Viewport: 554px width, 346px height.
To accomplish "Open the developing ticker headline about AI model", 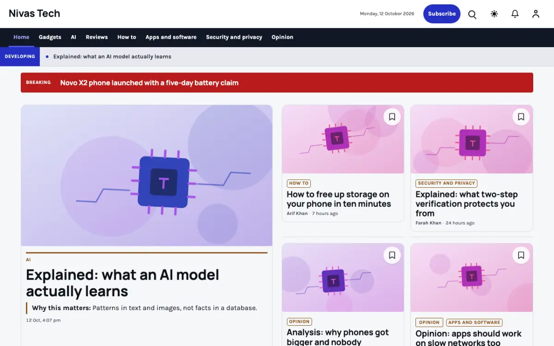I will [x=112, y=57].
